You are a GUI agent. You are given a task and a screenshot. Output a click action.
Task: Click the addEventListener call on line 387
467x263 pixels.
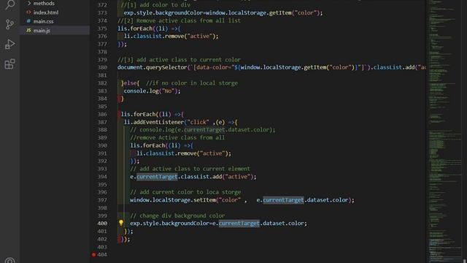[158, 122]
